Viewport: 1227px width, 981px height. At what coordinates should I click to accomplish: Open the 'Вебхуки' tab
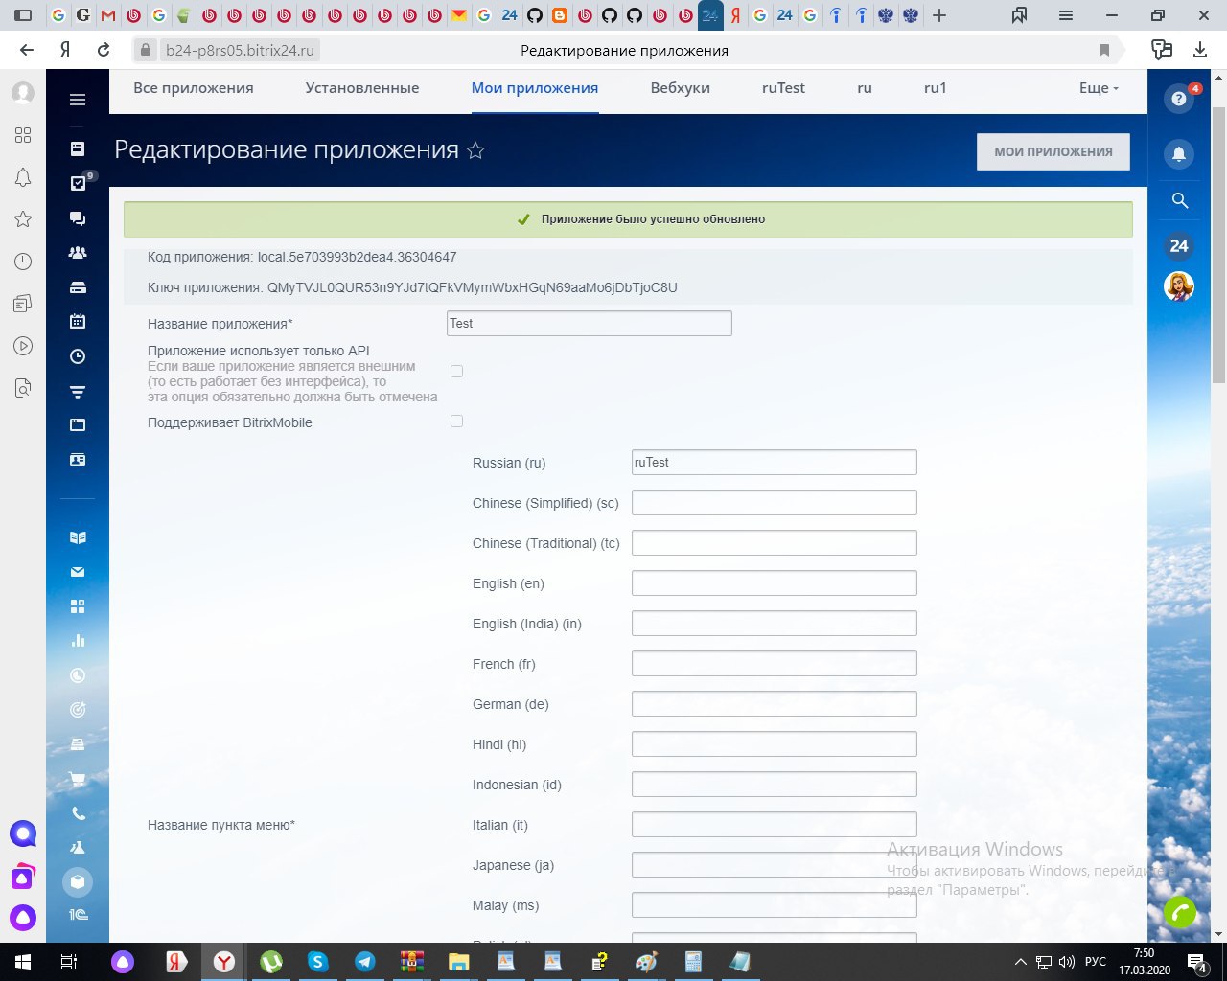681,88
